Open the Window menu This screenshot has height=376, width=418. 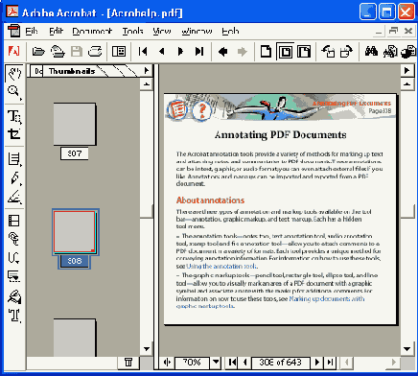tap(197, 32)
